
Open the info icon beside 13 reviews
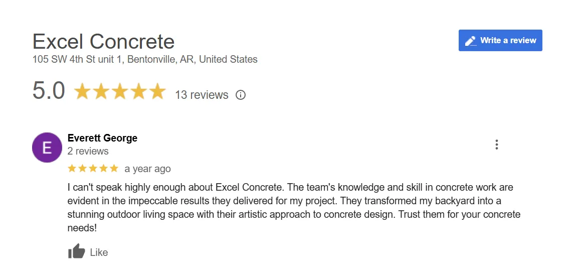[241, 95]
